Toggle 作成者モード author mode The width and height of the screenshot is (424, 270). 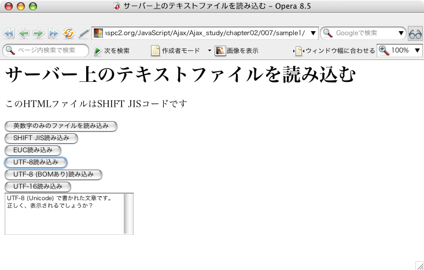[179, 51]
